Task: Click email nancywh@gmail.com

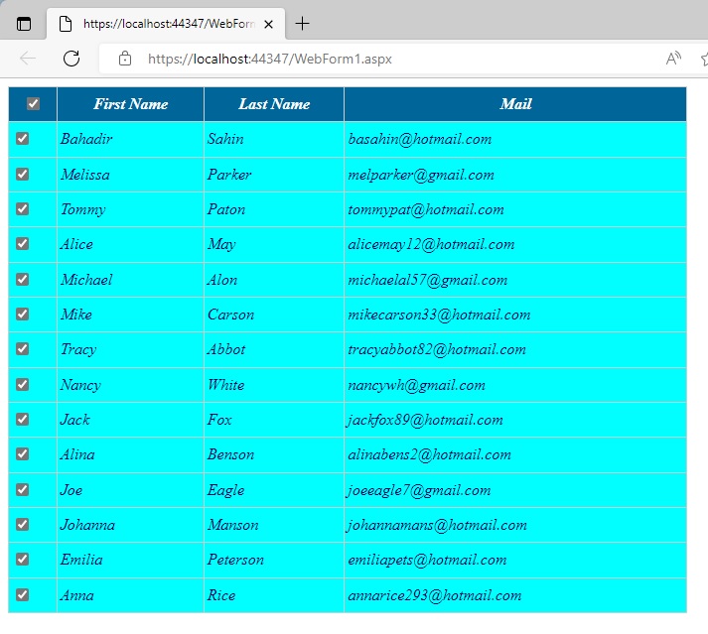Action: (x=416, y=386)
